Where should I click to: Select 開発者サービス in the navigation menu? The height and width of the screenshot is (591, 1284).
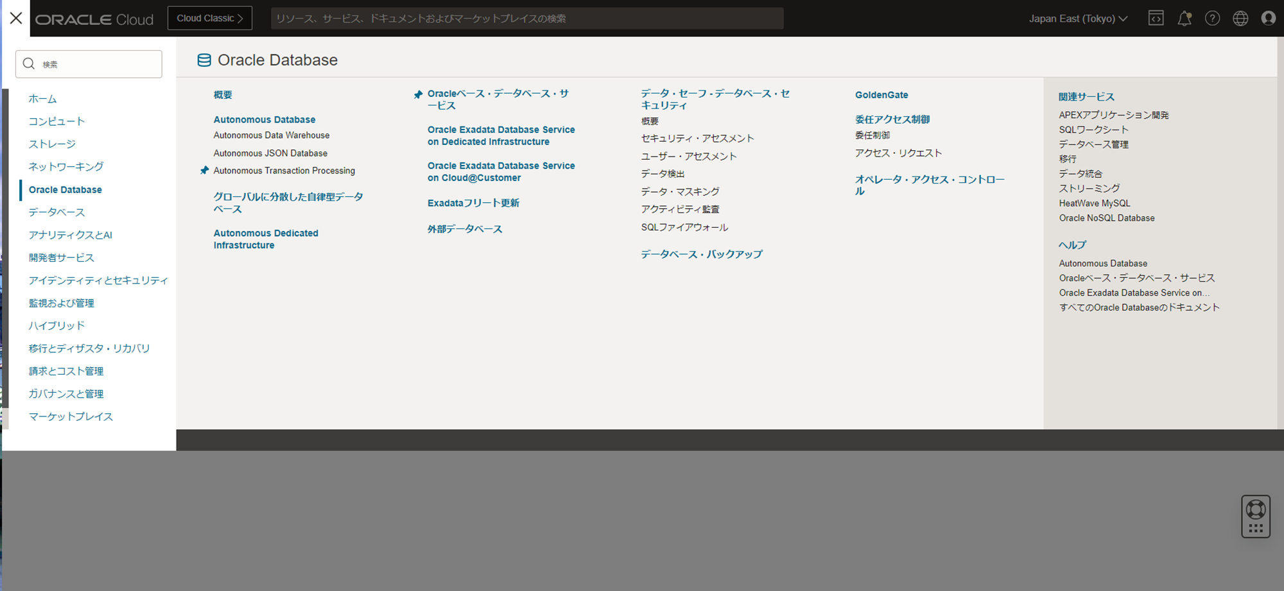62,258
